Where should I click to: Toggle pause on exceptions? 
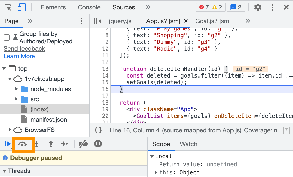tap(98, 144)
